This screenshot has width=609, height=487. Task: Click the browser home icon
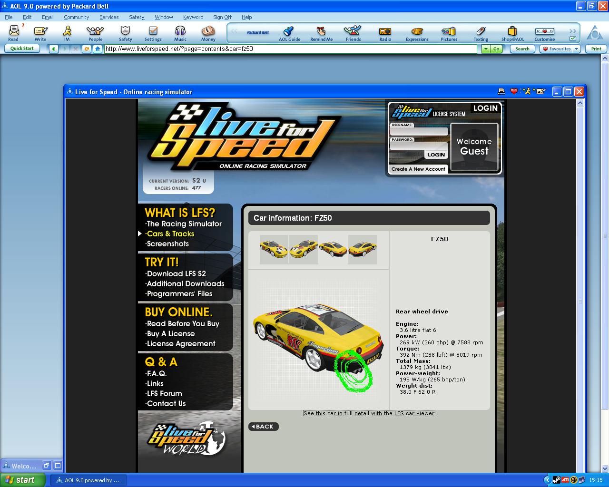point(98,49)
